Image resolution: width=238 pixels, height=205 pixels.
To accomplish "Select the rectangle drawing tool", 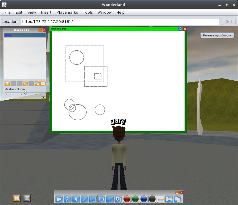I will click(93, 199).
